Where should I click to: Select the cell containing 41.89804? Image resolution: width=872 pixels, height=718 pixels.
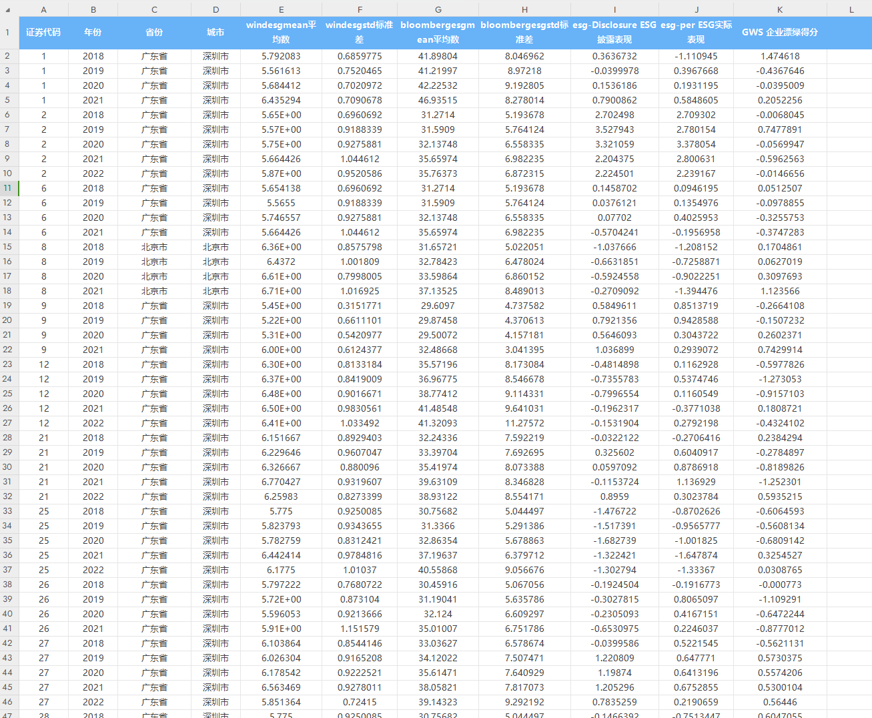(438, 56)
